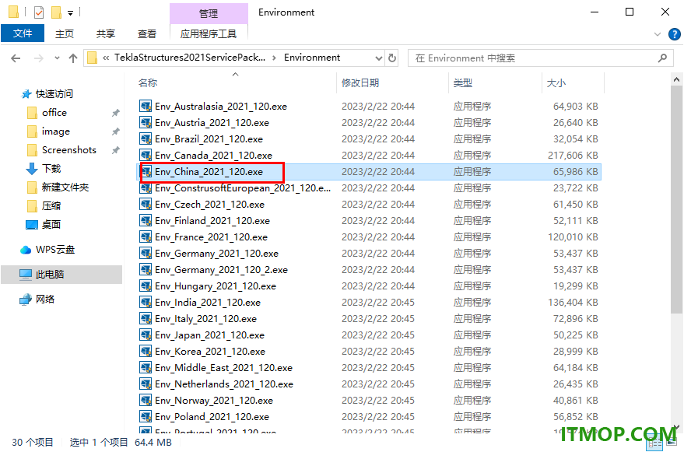Expand the breadcrumb arrow before Environment

click(275, 58)
